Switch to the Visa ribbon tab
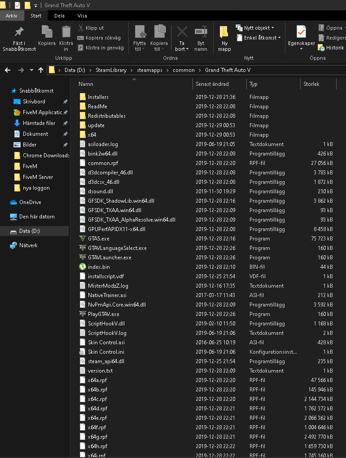This screenshot has width=346, height=458. point(82,16)
